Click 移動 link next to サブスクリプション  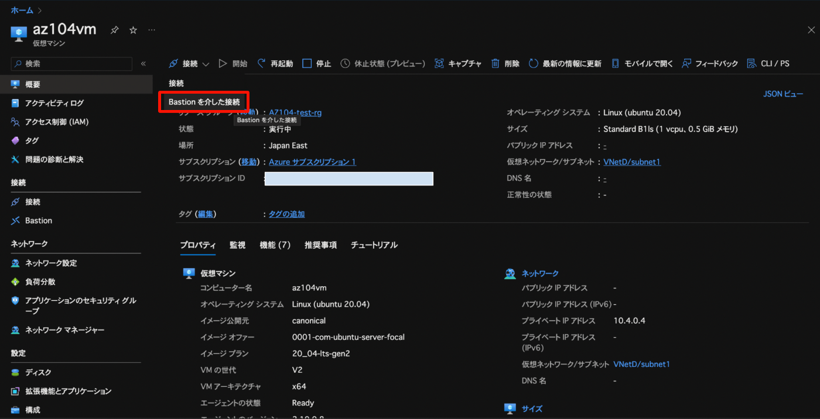(248, 162)
